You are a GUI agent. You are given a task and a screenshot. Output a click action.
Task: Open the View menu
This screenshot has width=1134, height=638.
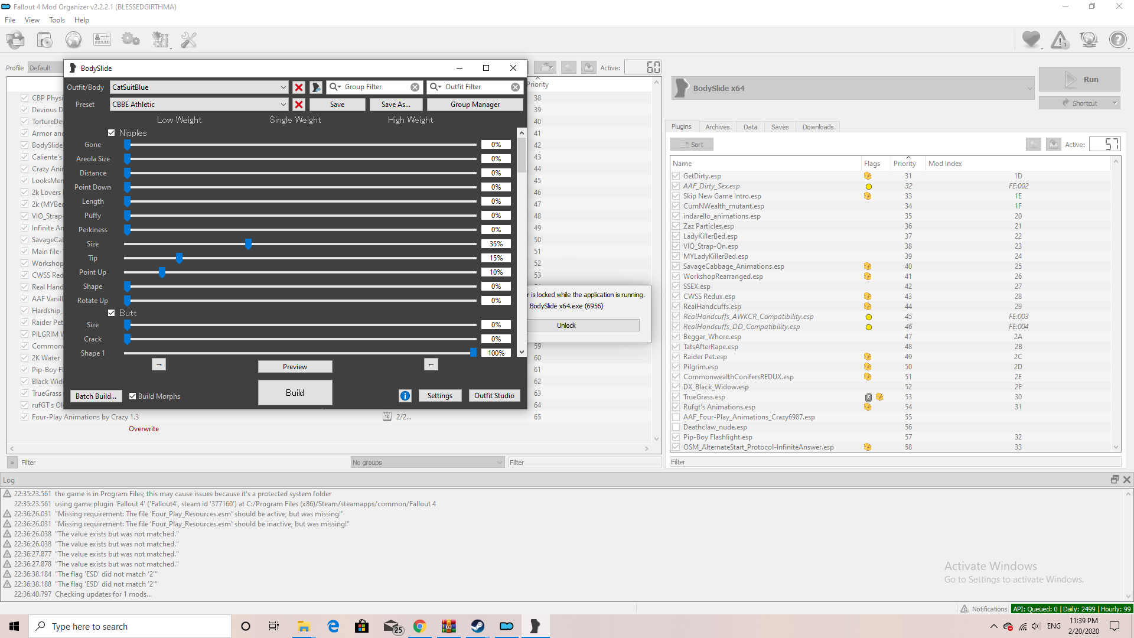[x=32, y=20]
